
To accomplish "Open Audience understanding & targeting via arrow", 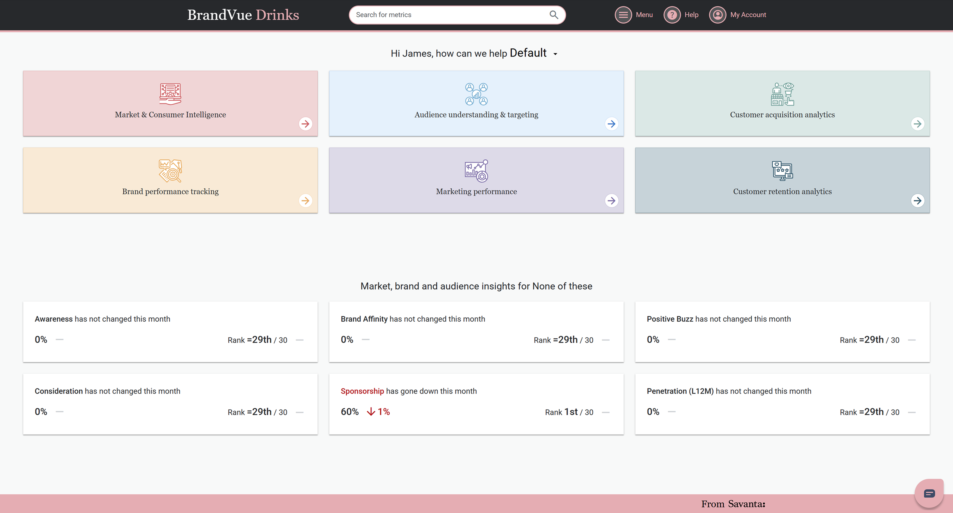I will pos(612,124).
